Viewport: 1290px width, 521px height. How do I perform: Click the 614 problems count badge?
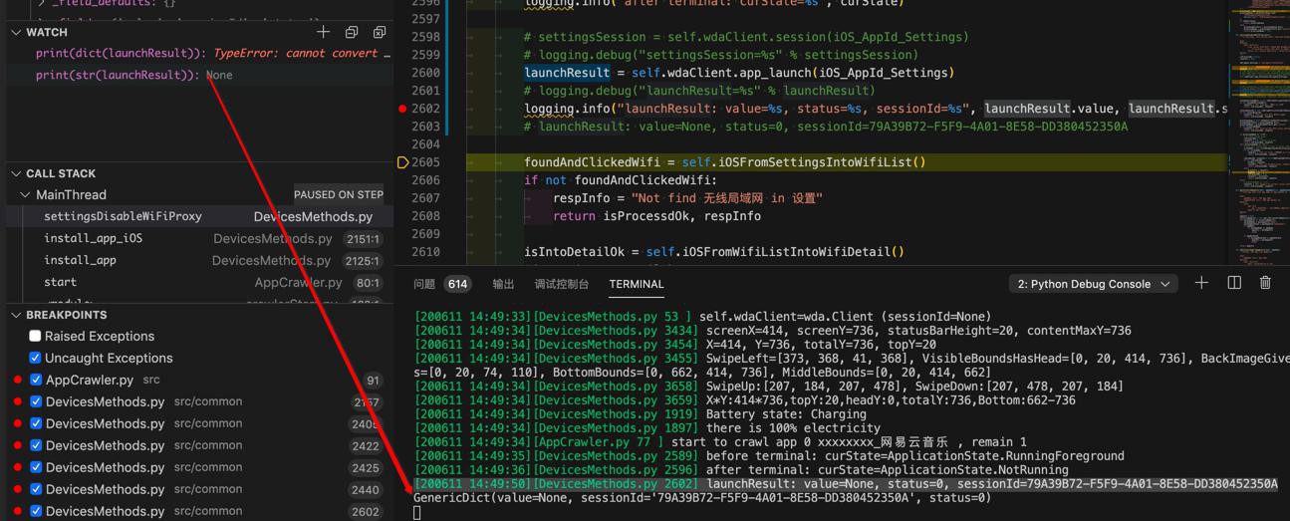tap(457, 284)
